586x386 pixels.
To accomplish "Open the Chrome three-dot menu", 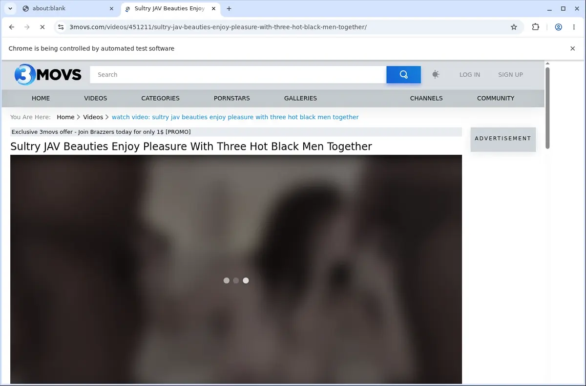I will [574, 27].
